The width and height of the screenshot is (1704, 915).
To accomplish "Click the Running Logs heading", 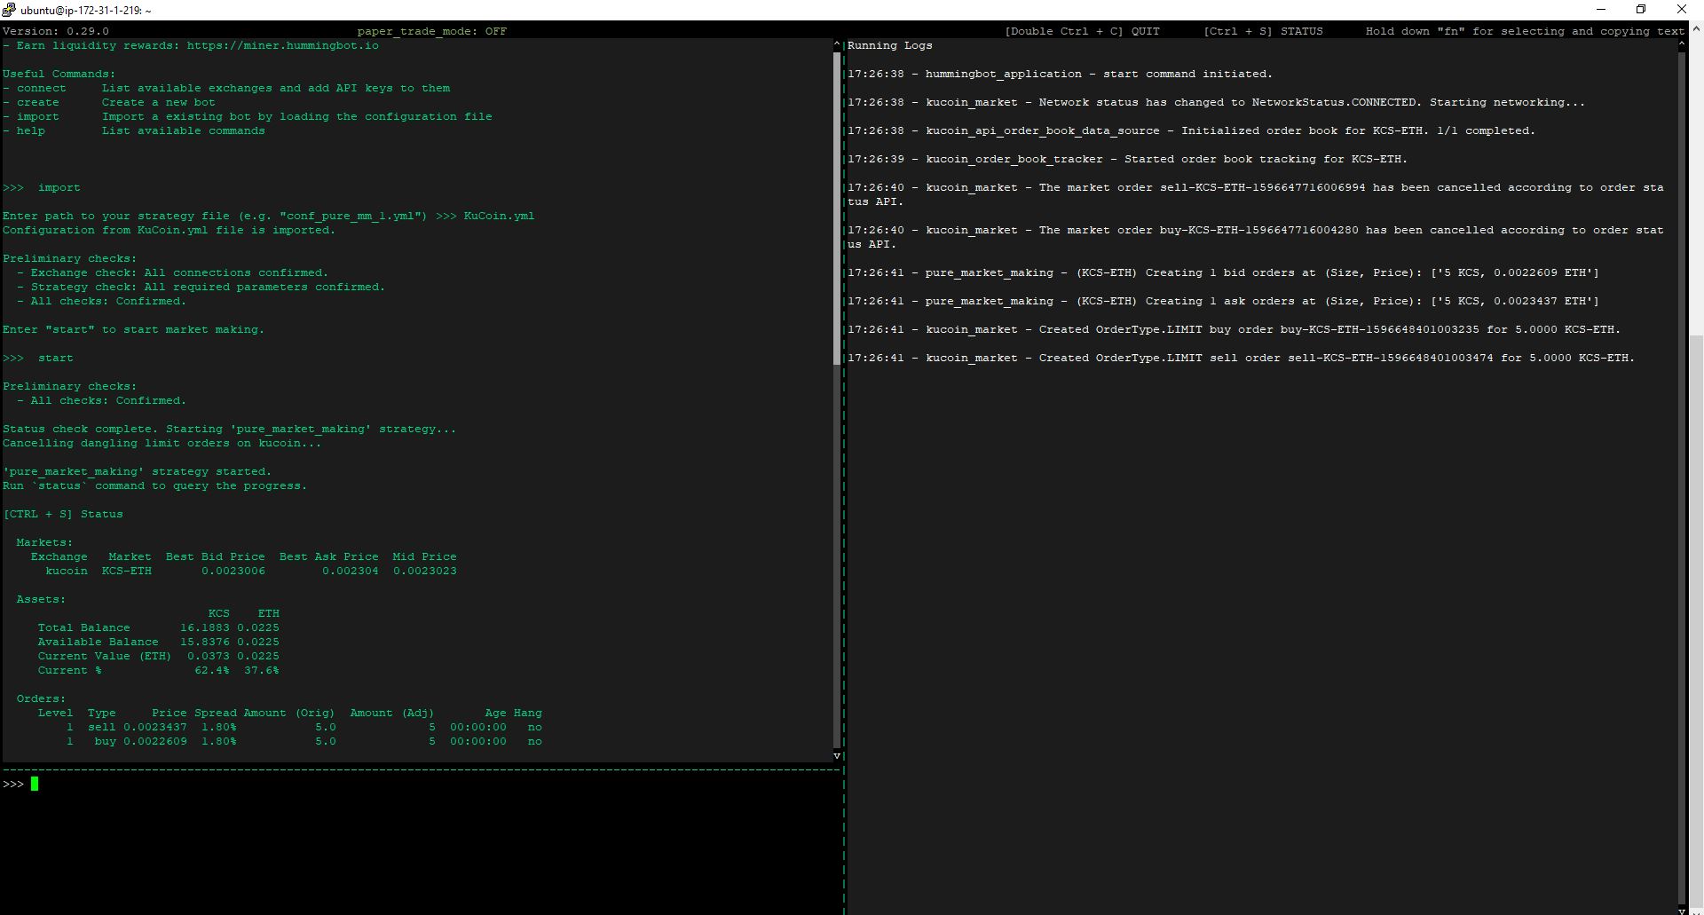I will point(889,45).
